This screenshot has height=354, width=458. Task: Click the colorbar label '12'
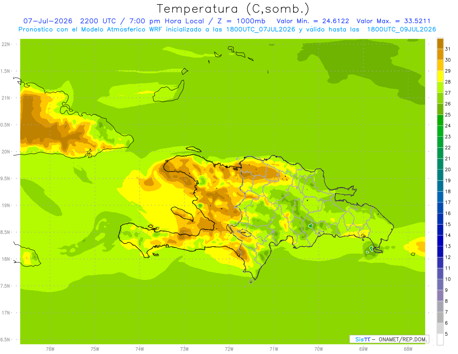[x=448, y=257]
